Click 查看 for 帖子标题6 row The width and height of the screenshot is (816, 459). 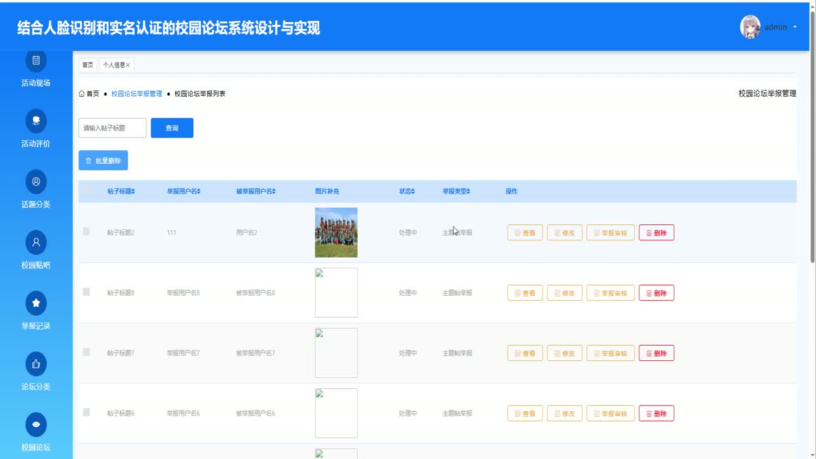coord(525,413)
